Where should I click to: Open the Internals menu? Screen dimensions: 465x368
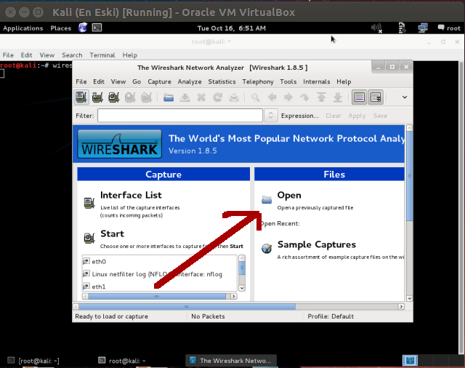coord(317,81)
